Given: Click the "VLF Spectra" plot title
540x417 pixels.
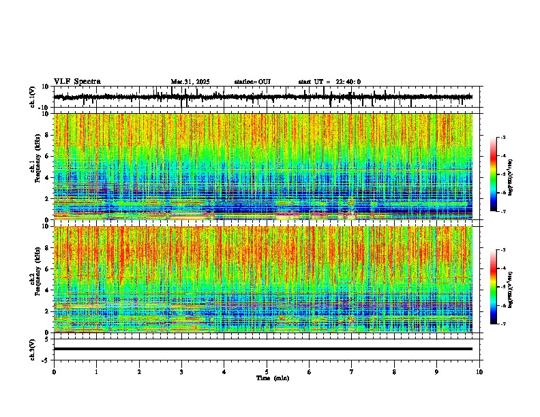Looking at the screenshot, I should click(77, 82).
